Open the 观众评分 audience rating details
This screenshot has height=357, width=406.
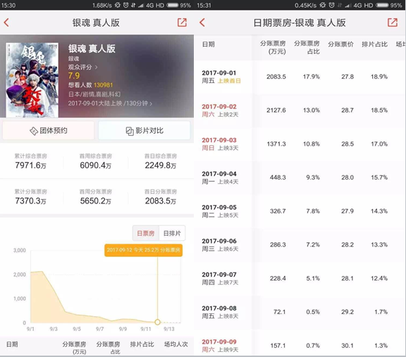pyautogui.click(x=83, y=68)
